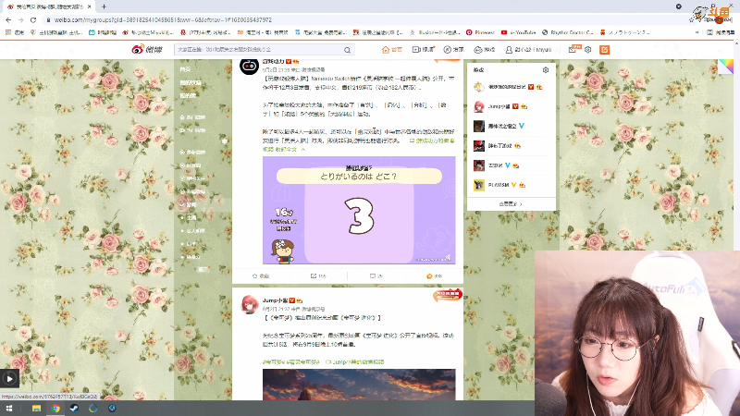
Task: Open the Video tab in Weibo header
Action: (x=423, y=50)
